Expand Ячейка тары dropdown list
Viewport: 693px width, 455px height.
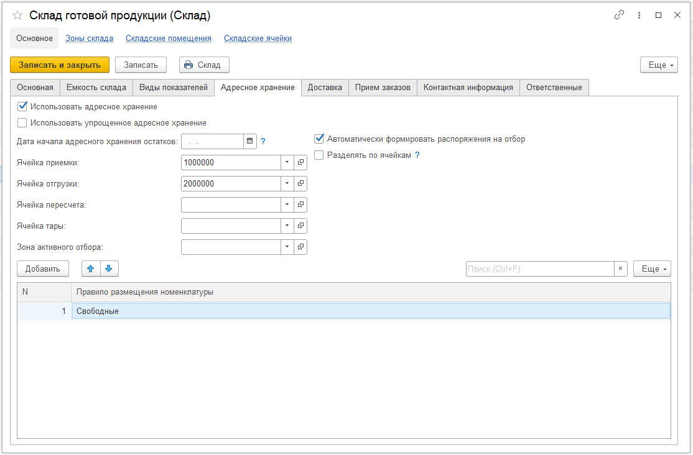pos(287,226)
